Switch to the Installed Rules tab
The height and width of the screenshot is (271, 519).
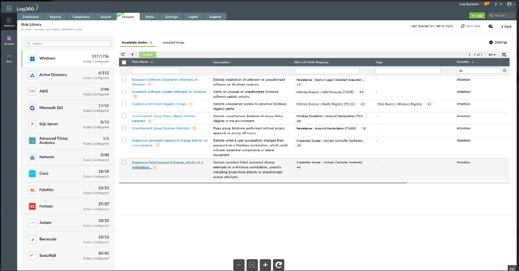[173, 42]
